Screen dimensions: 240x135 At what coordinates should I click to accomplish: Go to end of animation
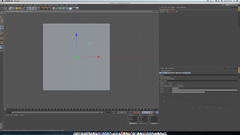(x=131, y=112)
